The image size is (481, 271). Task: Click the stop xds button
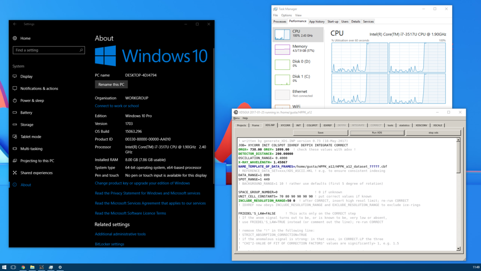[433, 132]
